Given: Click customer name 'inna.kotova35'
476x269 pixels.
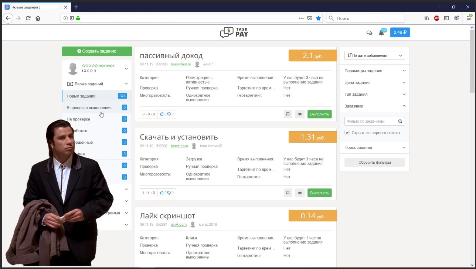Looking at the screenshot, I should point(211,146).
